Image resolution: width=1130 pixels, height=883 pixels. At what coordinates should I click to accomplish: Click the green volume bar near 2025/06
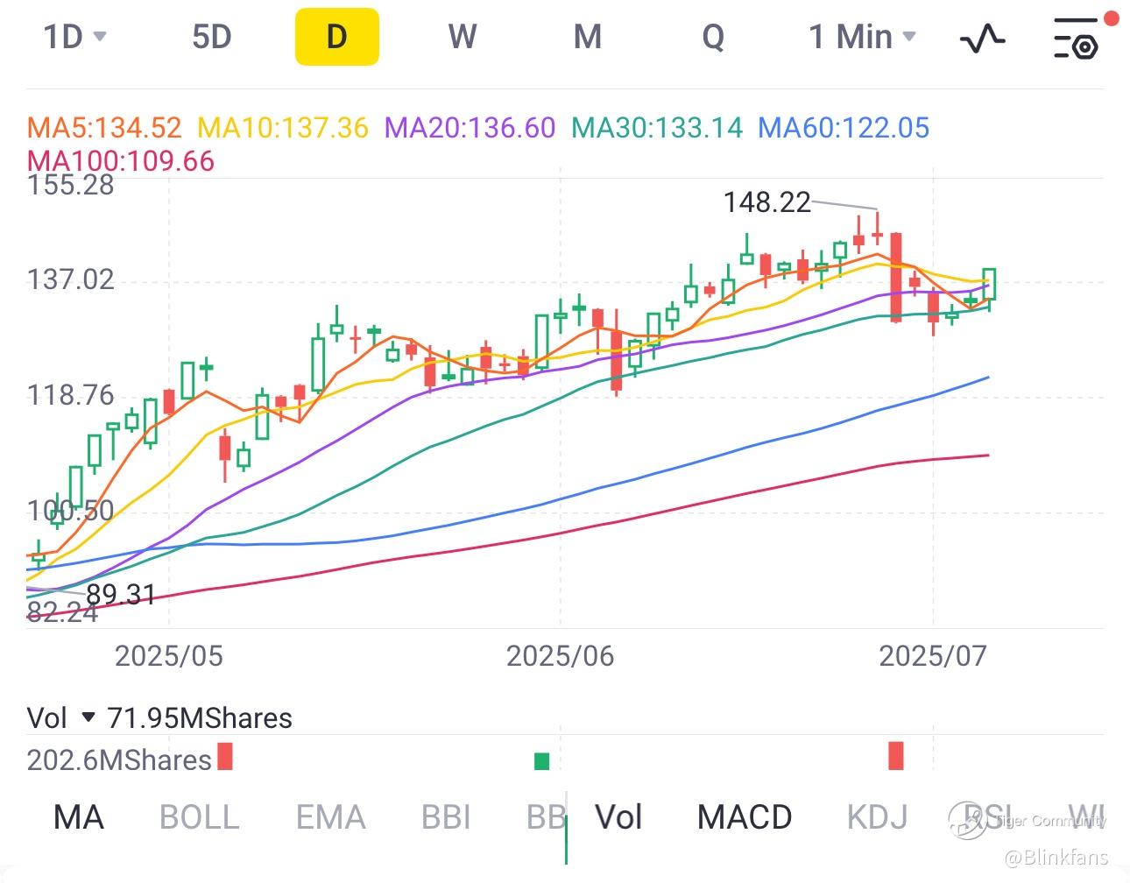pos(541,761)
